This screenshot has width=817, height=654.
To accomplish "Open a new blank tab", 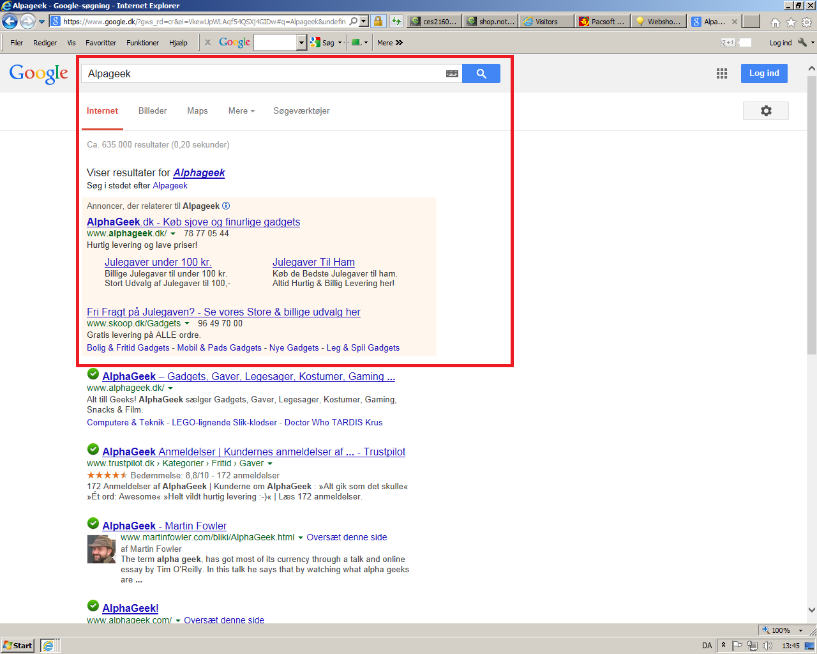I will (x=751, y=22).
